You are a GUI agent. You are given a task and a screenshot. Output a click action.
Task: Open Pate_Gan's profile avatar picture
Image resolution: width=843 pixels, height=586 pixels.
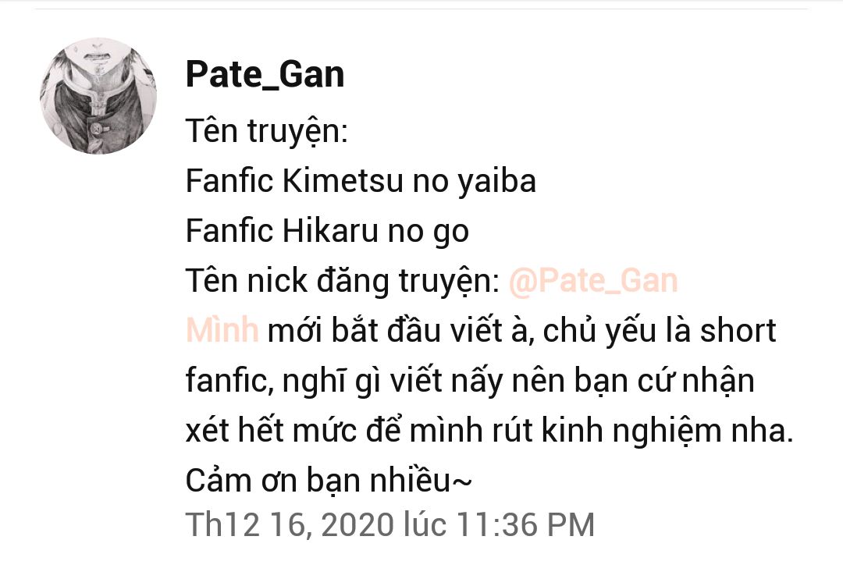click(98, 96)
